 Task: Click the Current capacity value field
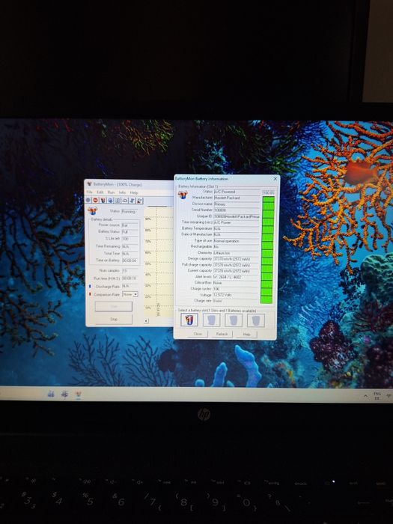[237, 271]
